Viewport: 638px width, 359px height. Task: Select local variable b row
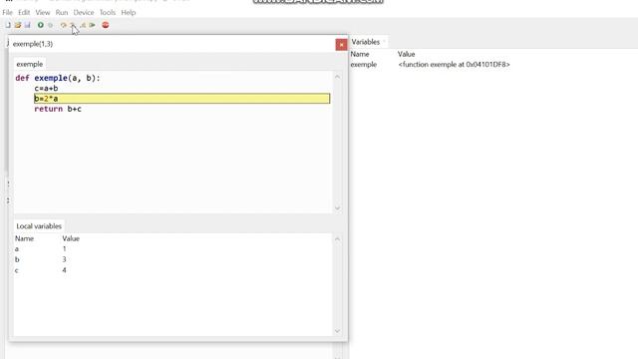pos(172,259)
